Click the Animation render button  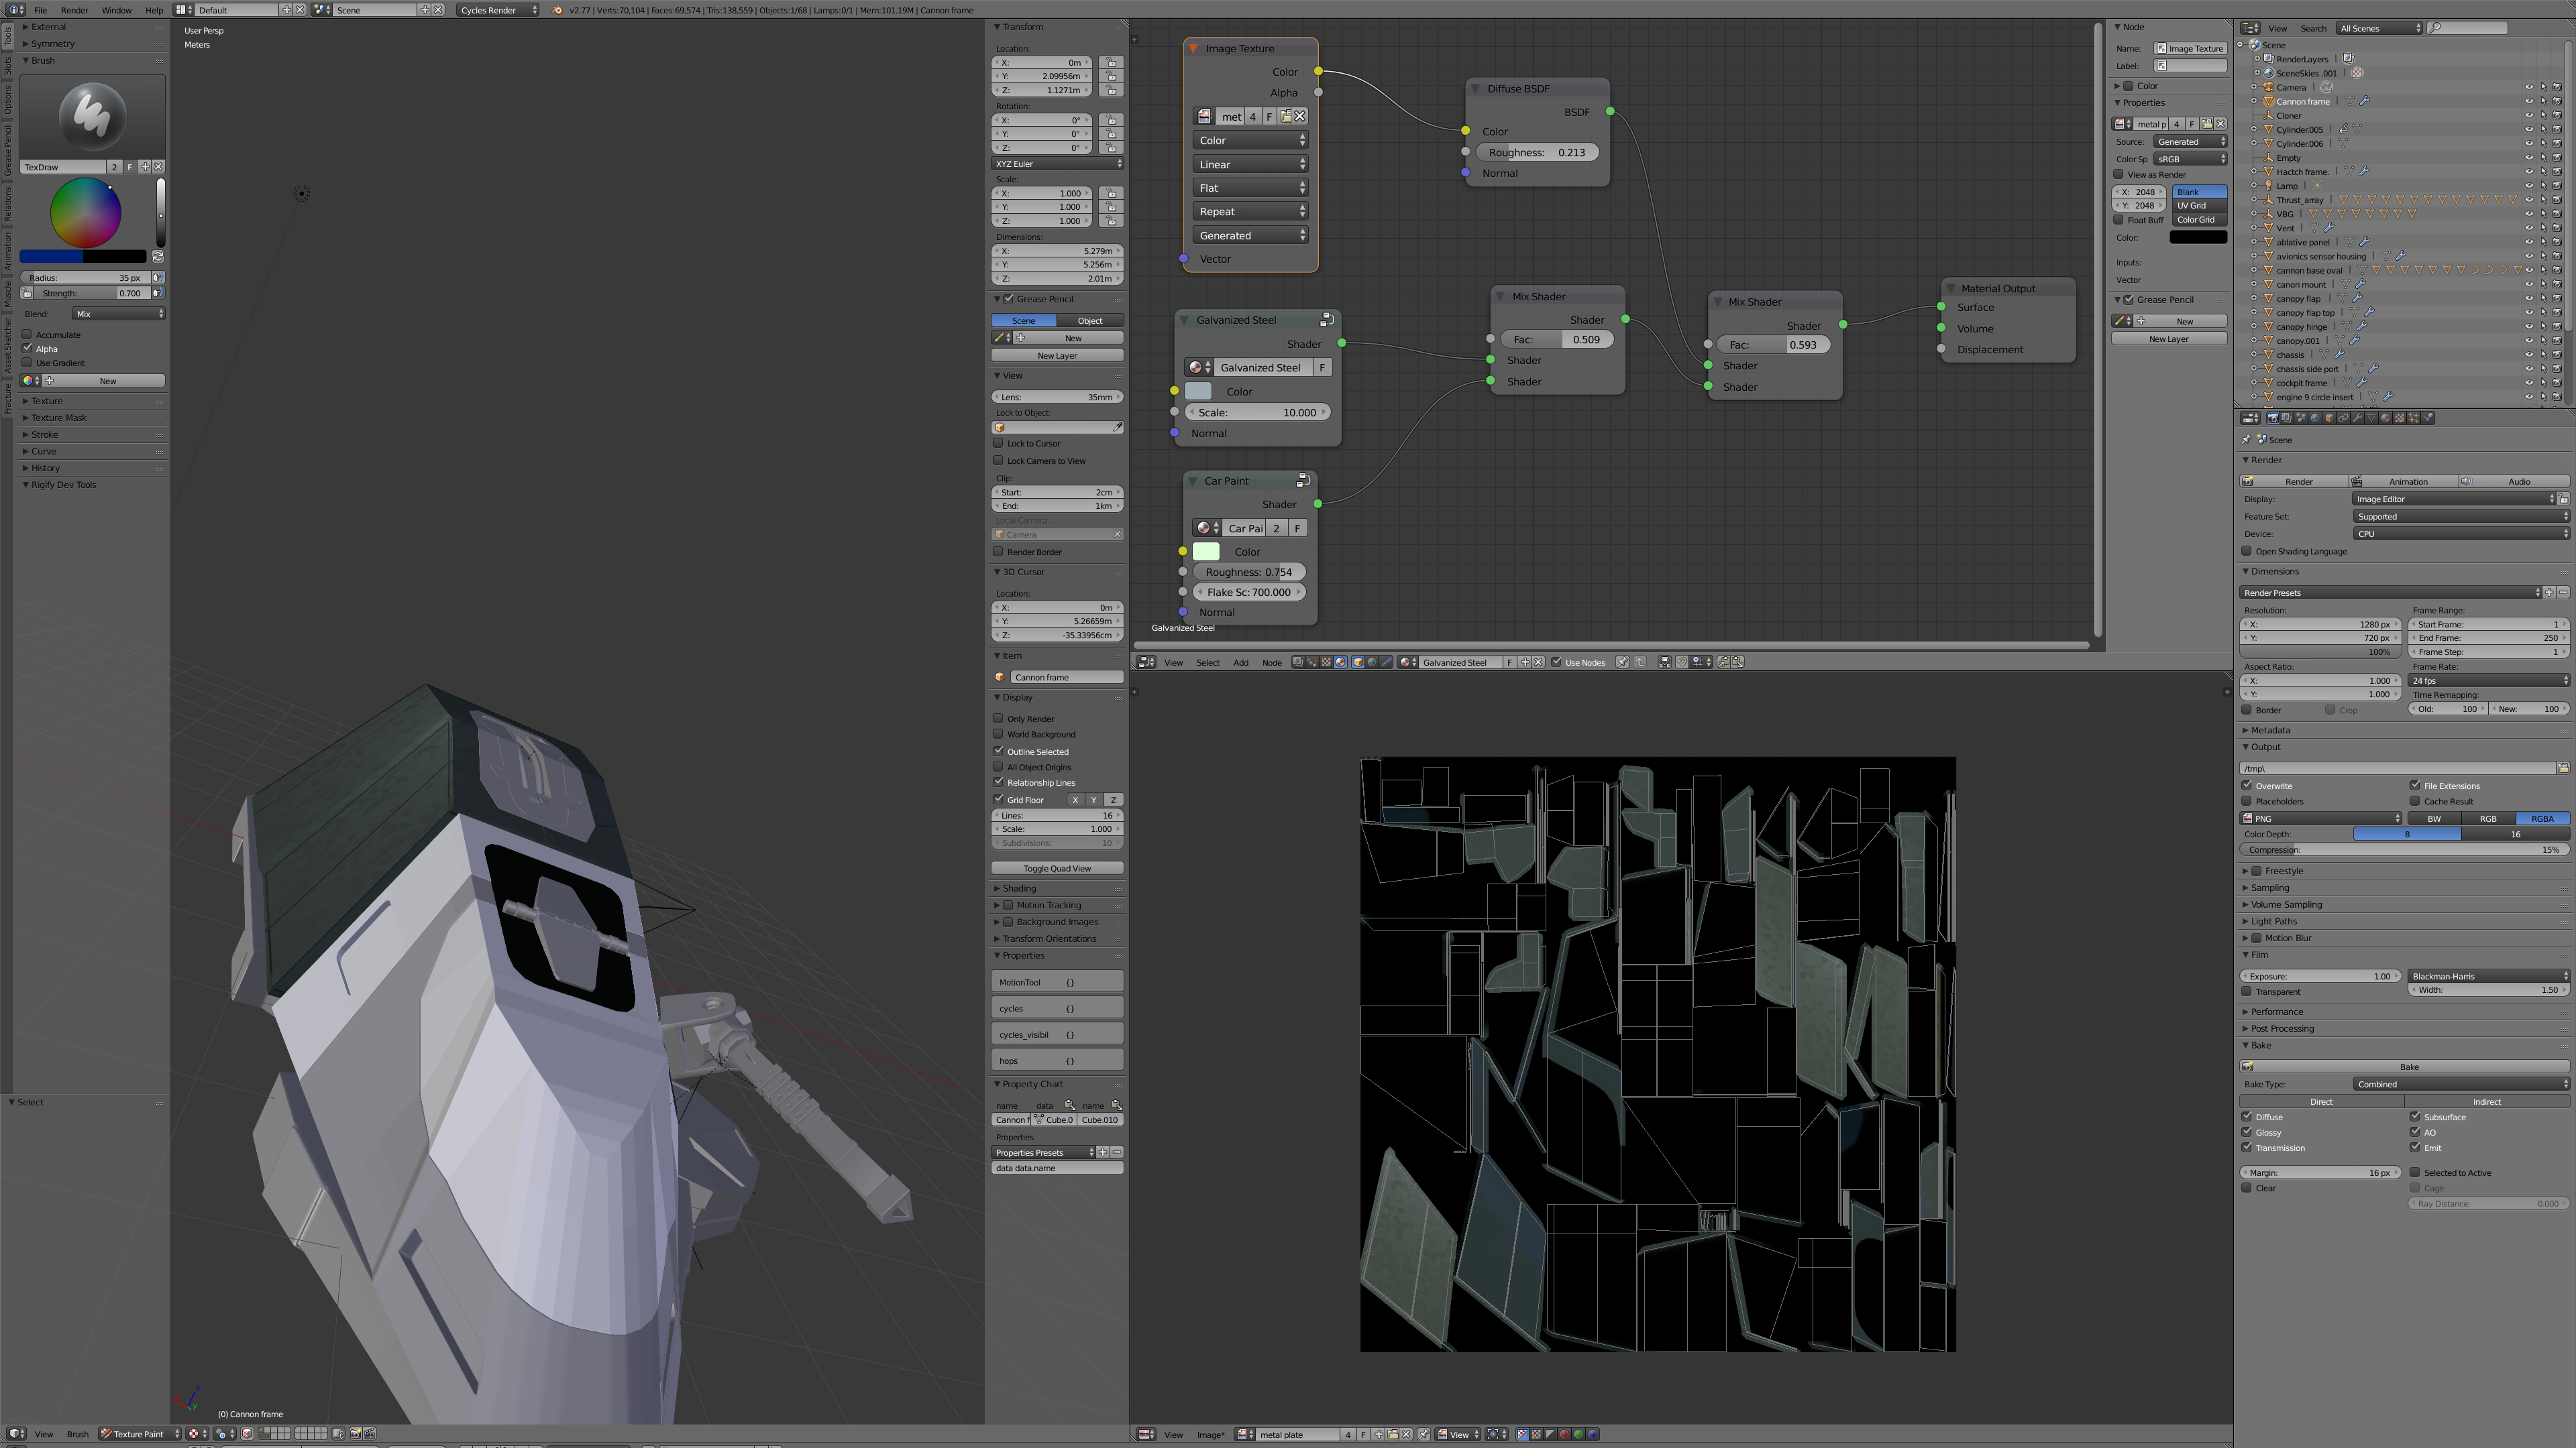point(2404,482)
